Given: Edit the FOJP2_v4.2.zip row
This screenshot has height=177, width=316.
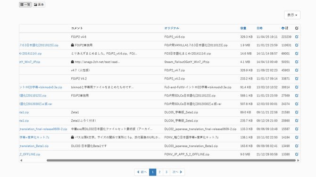Looking at the screenshot, I should click(x=297, y=79).
